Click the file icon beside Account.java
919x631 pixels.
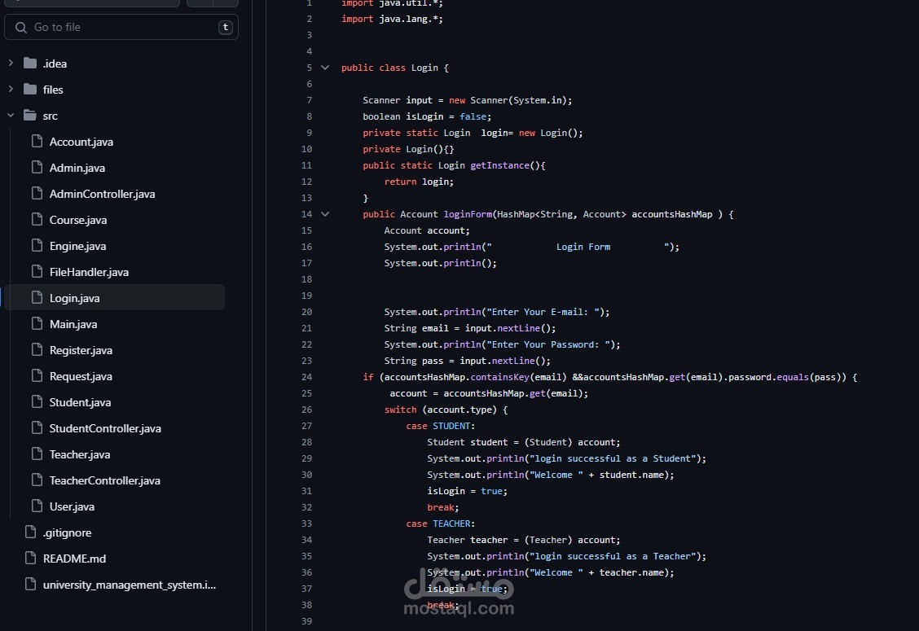(37, 141)
